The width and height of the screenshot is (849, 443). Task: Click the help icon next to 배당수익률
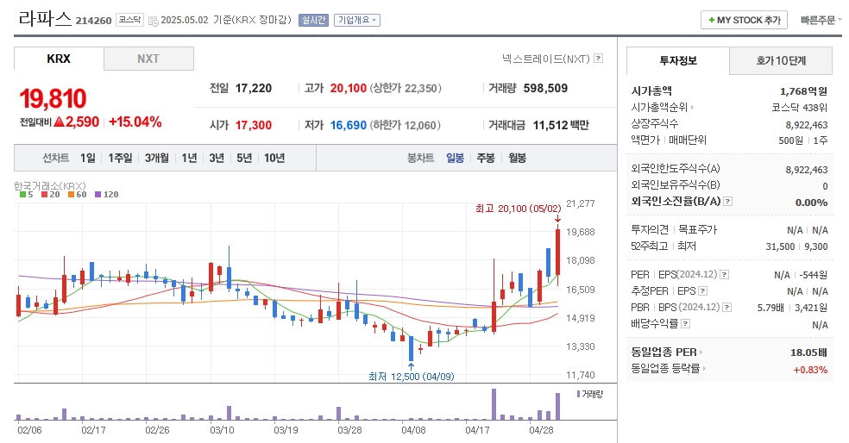tap(685, 324)
